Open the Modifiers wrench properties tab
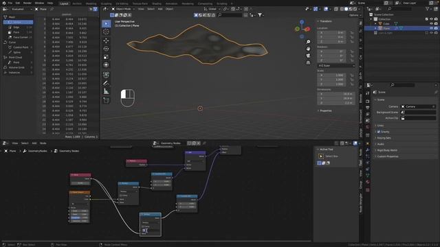 (x=368, y=150)
